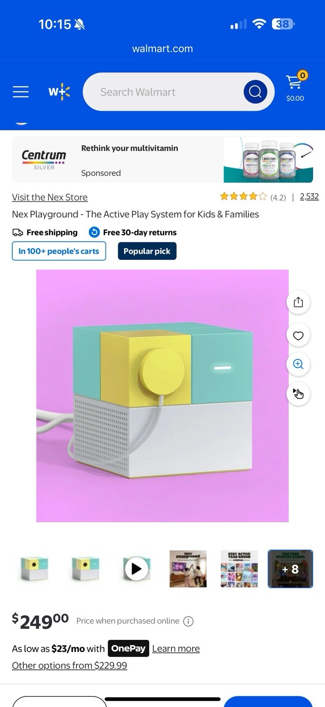Viewport: 325px width, 707px height.
Task: Tap the share icon beside the product image
Action: pos(299,302)
